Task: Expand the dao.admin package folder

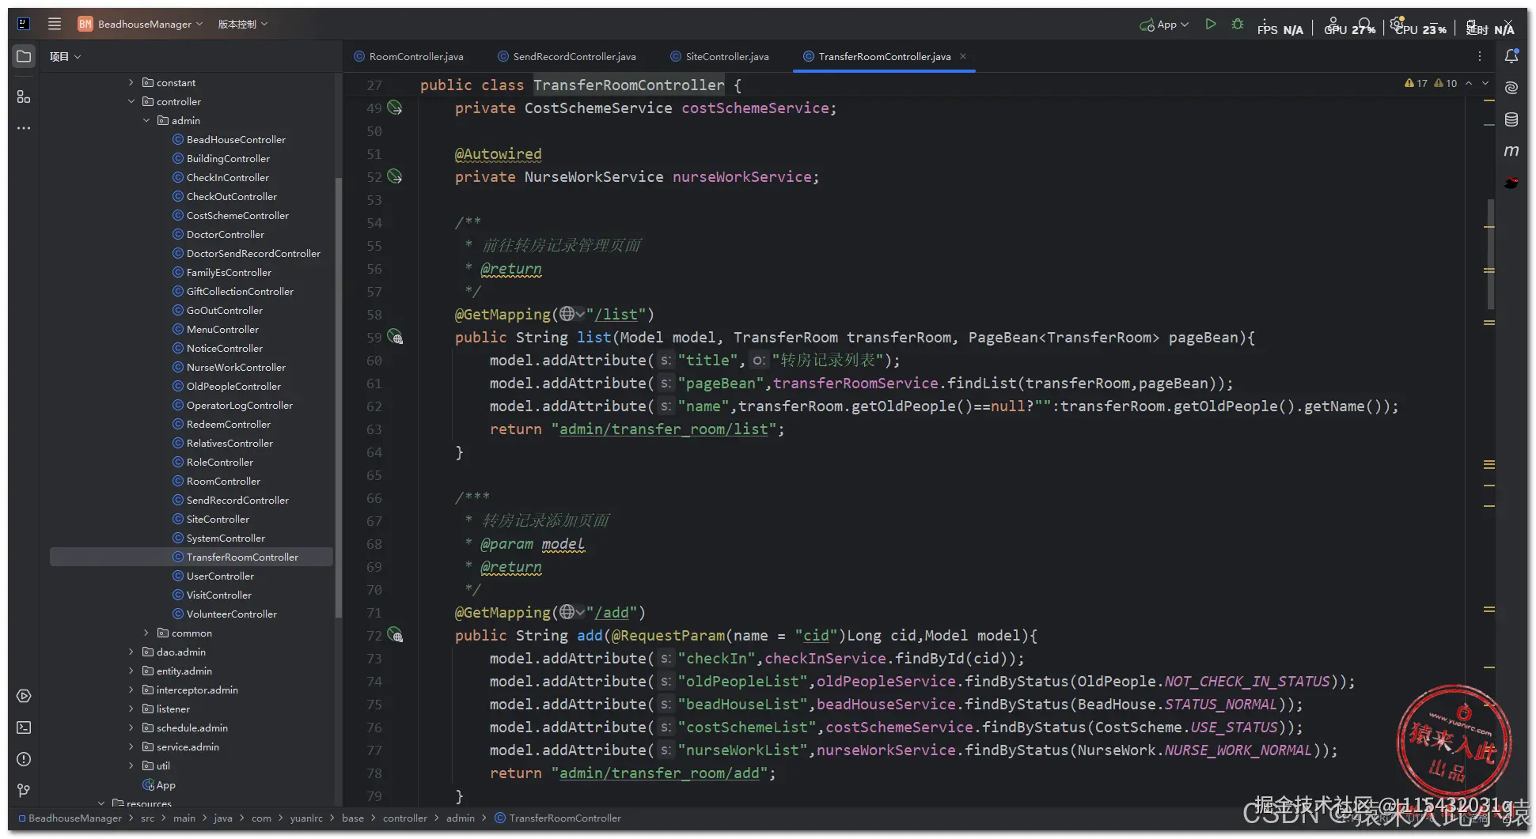Action: pos(131,652)
